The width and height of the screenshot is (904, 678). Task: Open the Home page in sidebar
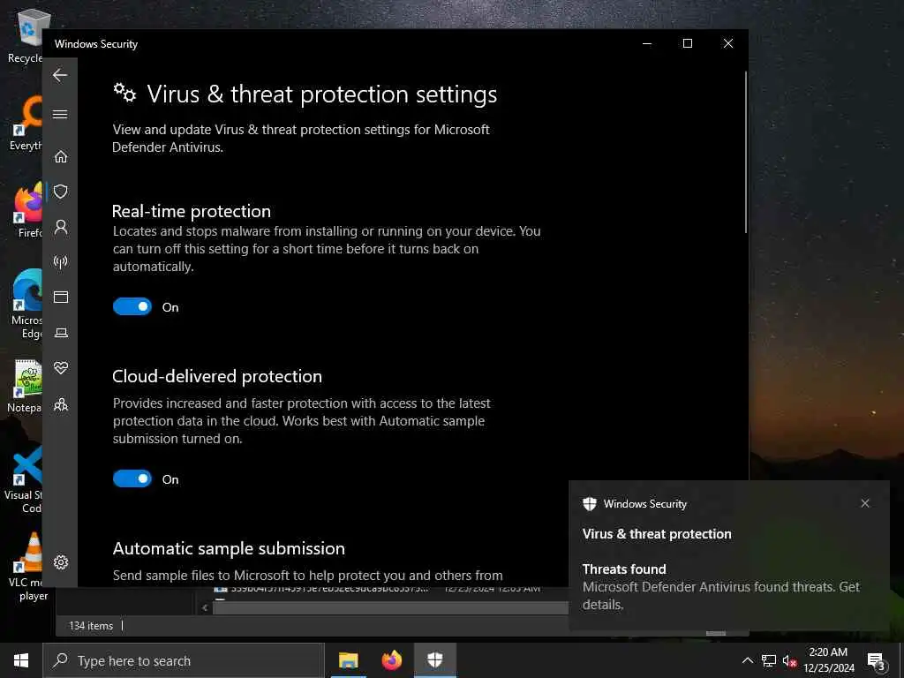tap(61, 156)
